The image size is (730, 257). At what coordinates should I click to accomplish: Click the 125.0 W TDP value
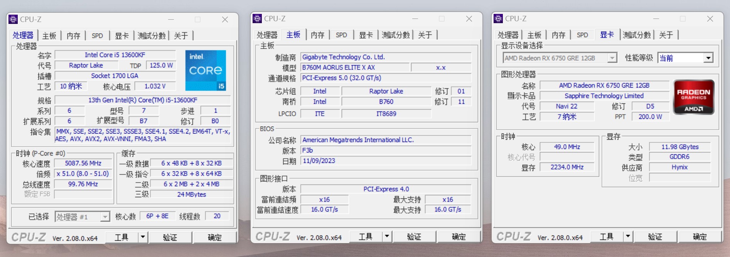point(161,65)
